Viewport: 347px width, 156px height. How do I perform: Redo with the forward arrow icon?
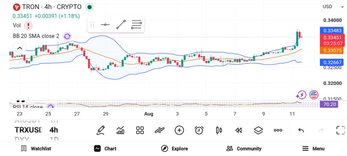click(321, 130)
